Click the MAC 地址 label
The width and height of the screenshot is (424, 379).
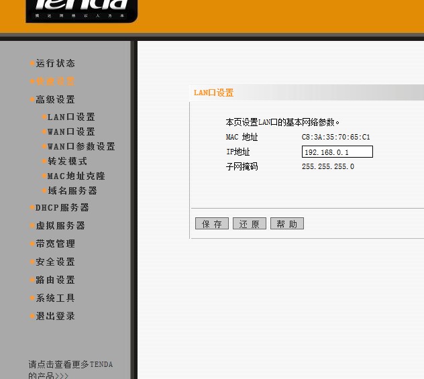(242, 137)
